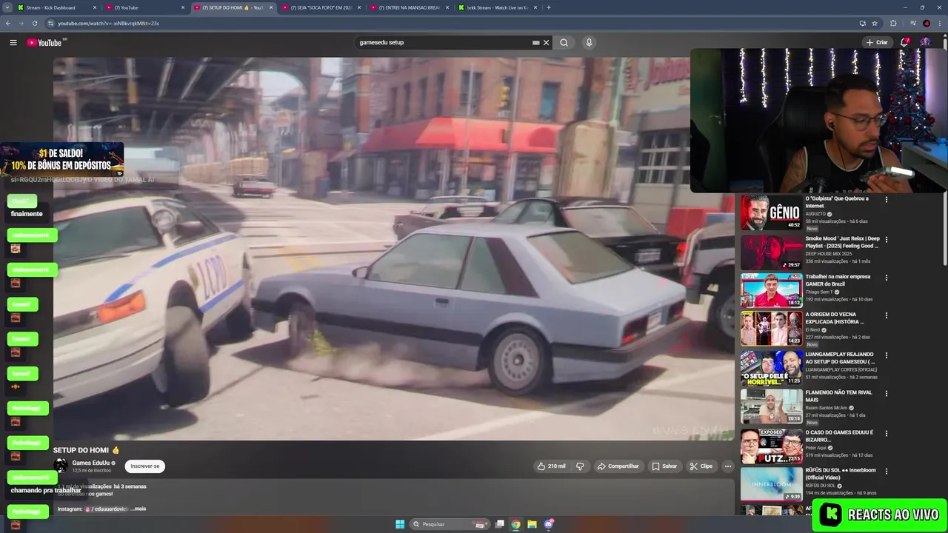948x533 pixels.
Task: Open the Games EduUu channel avatar
Action: [x=60, y=466]
